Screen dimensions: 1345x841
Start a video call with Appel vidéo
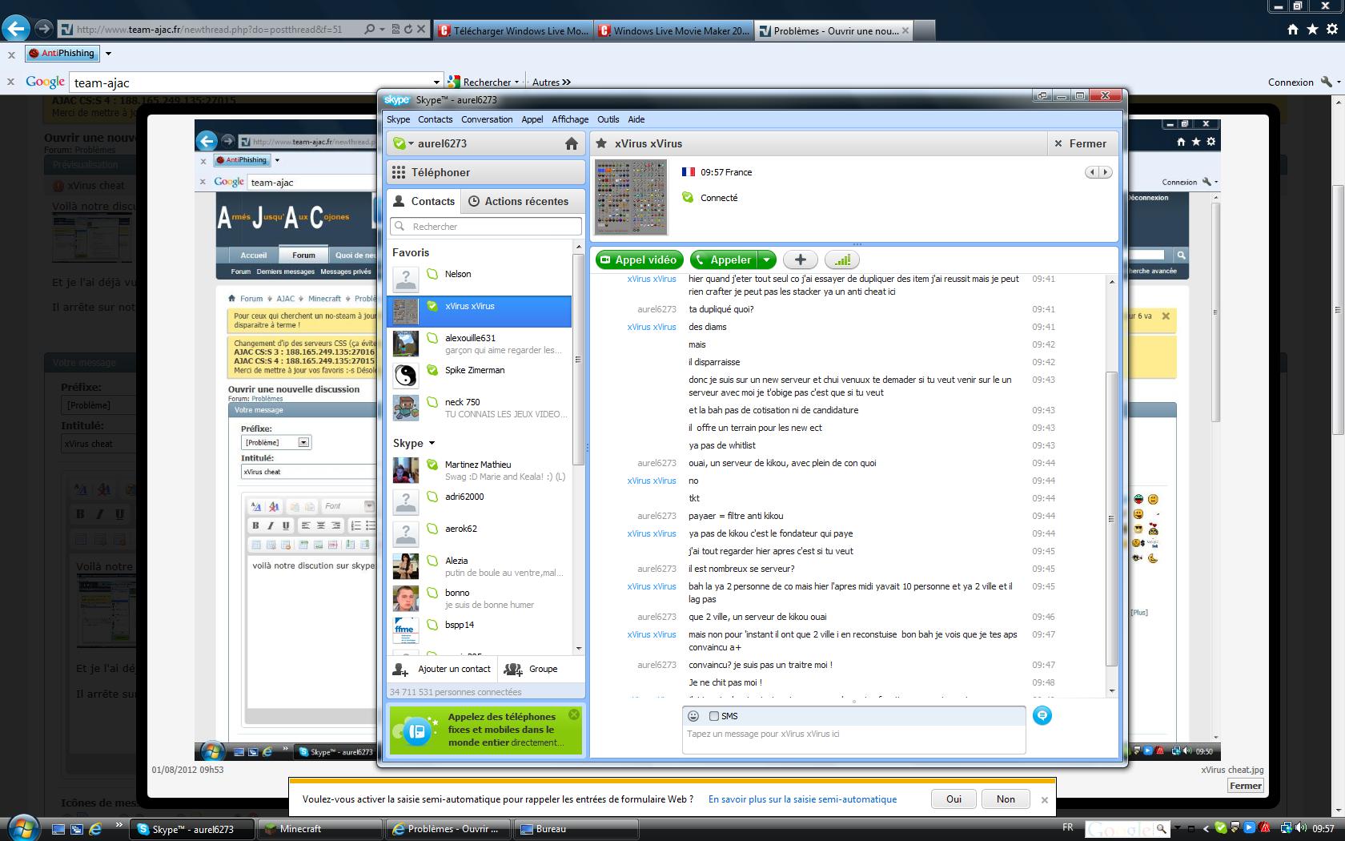click(639, 260)
